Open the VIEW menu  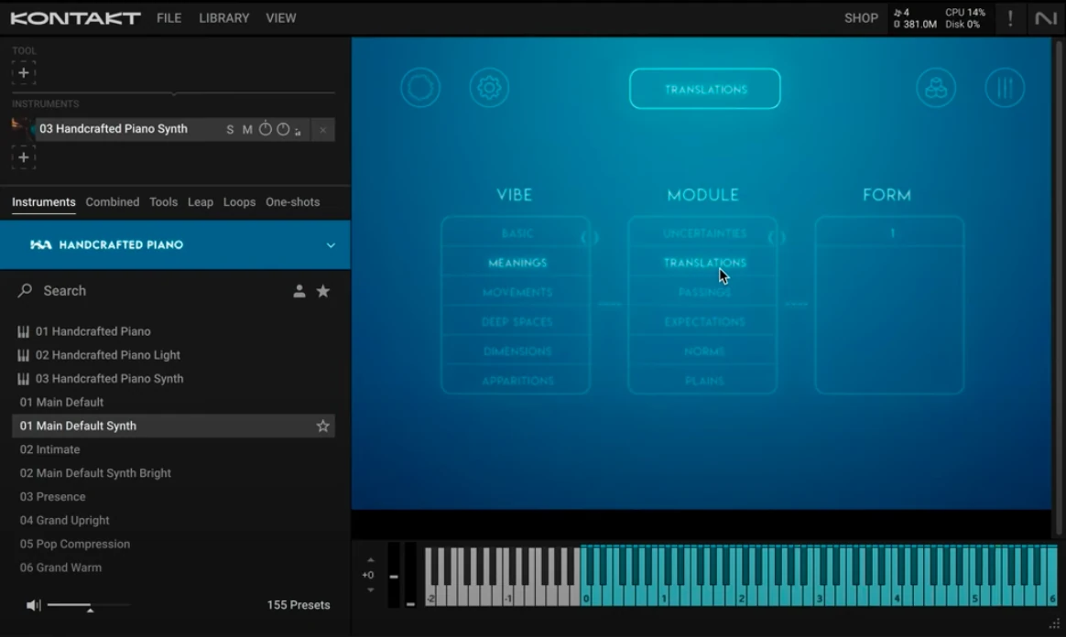click(x=281, y=18)
